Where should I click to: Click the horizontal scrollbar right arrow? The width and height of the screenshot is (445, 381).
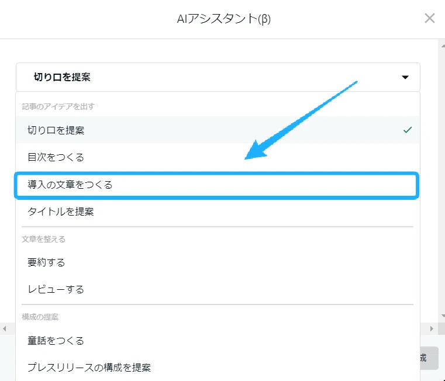pos(432,329)
